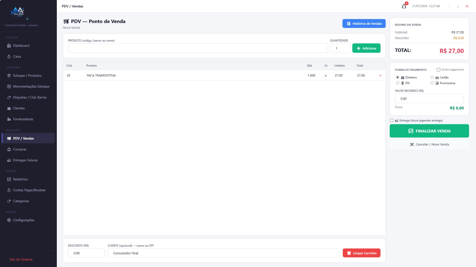Focus the PRODUTO search field

point(198,48)
